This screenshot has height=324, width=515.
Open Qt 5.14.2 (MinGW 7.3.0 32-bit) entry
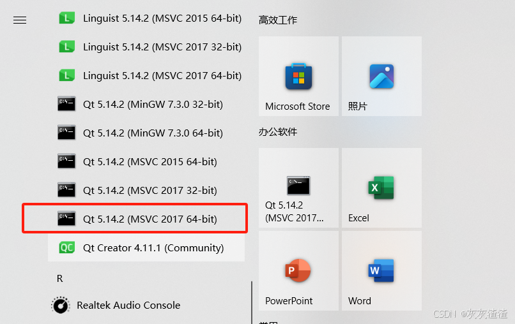pos(146,105)
